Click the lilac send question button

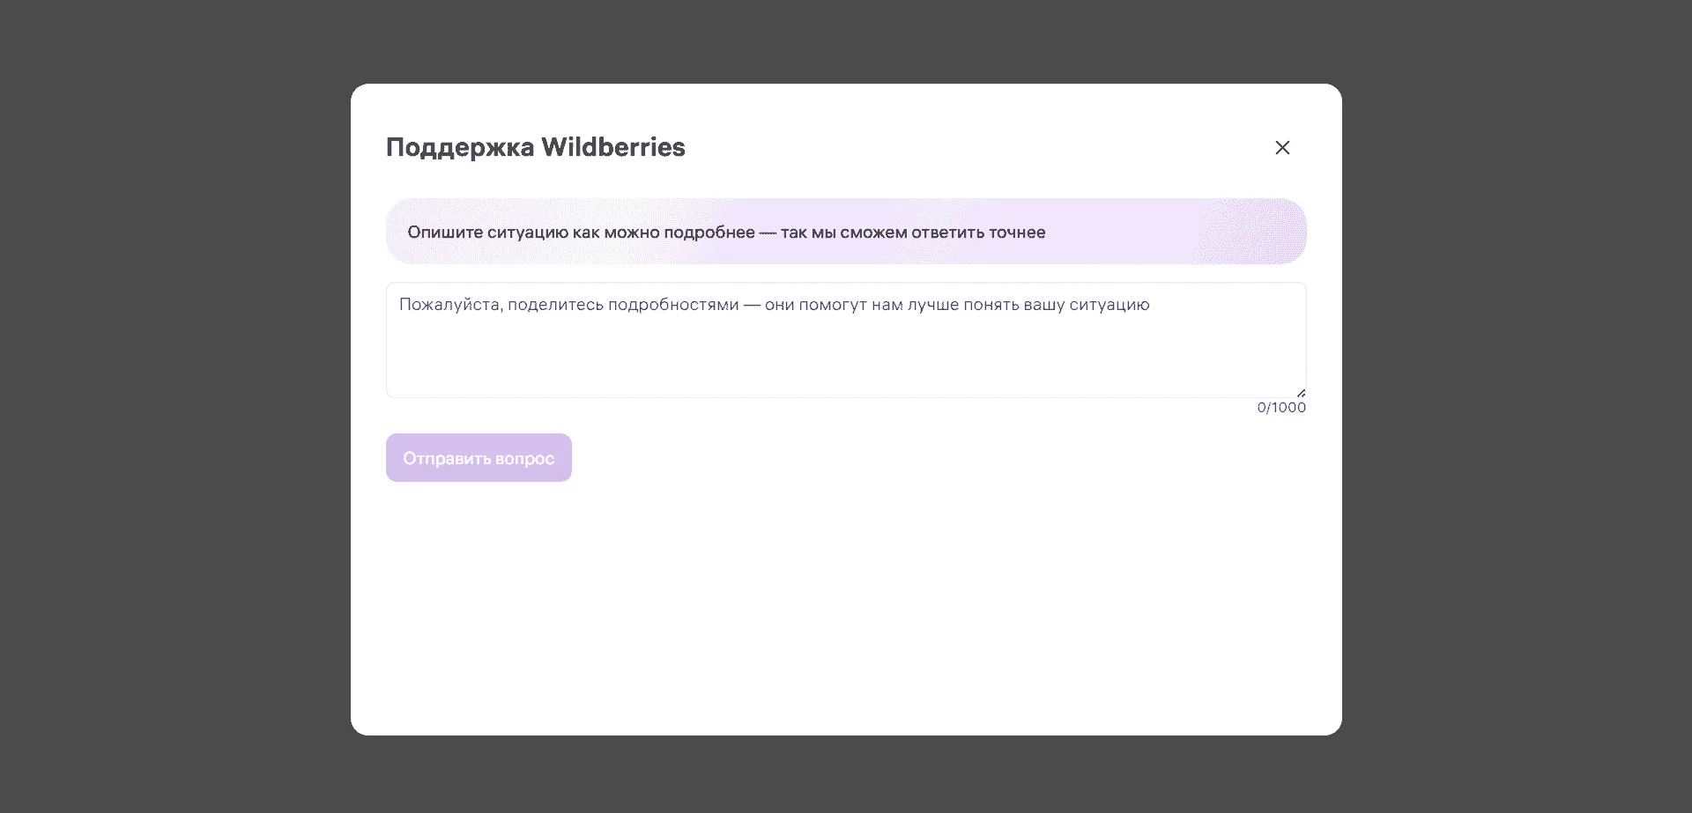[x=479, y=458]
